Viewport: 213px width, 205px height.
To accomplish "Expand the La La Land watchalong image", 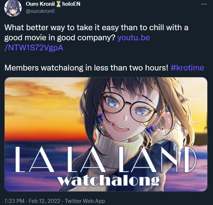I will (106, 134).
